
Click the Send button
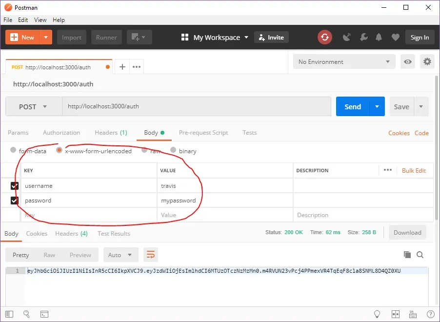tap(353, 106)
